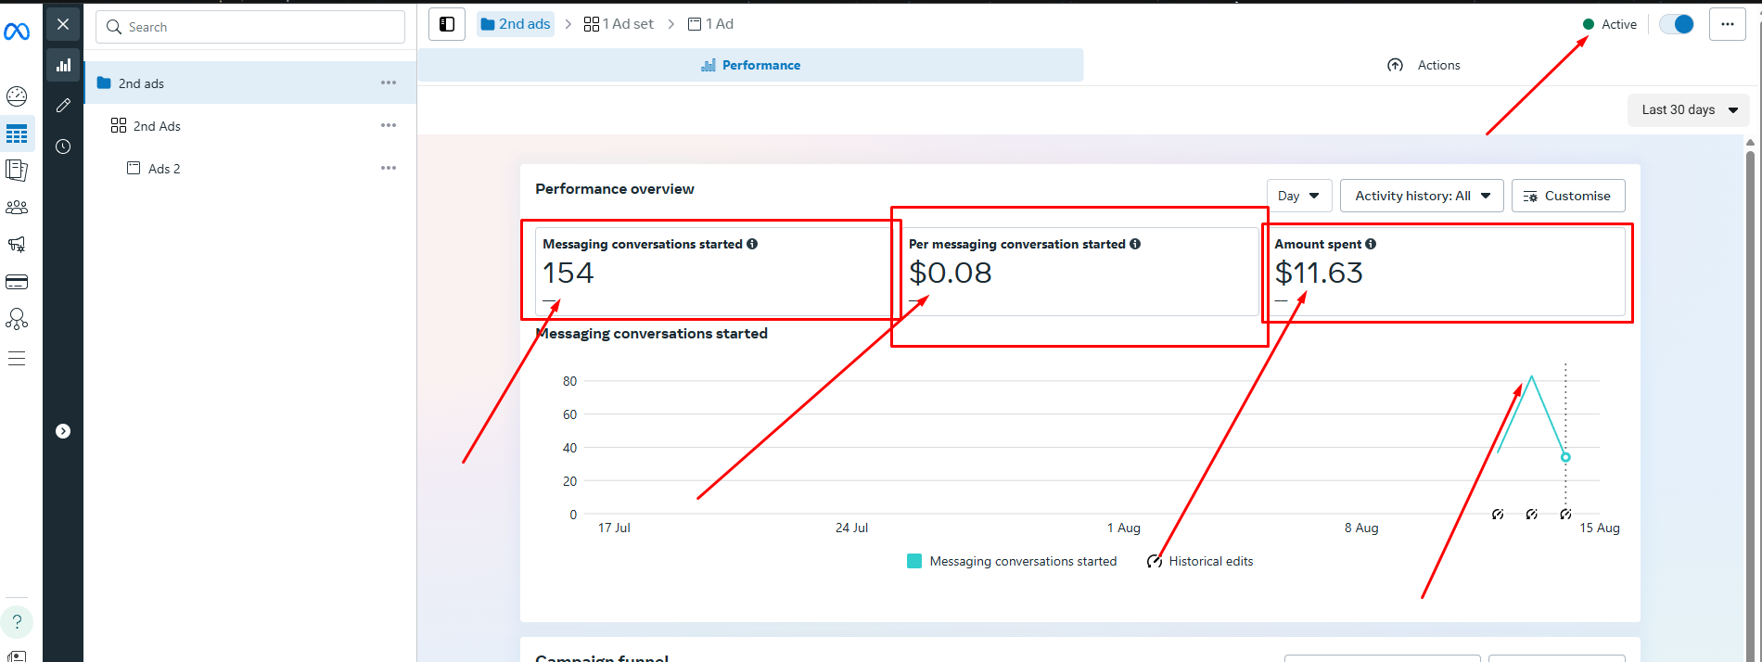
Task: Toggle the Active campaign switch off
Action: 1676,24
